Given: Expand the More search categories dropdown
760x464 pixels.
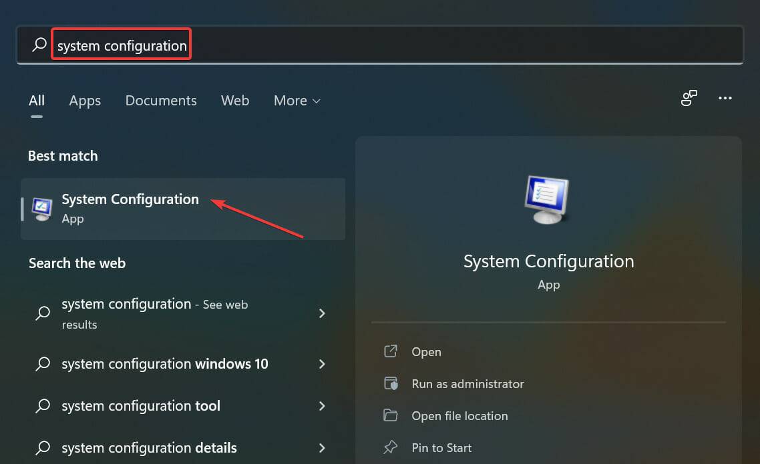Looking at the screenshot, I should pyautogui.click(x=297, y=101).
